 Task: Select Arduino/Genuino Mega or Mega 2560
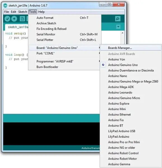pos(131,81)
